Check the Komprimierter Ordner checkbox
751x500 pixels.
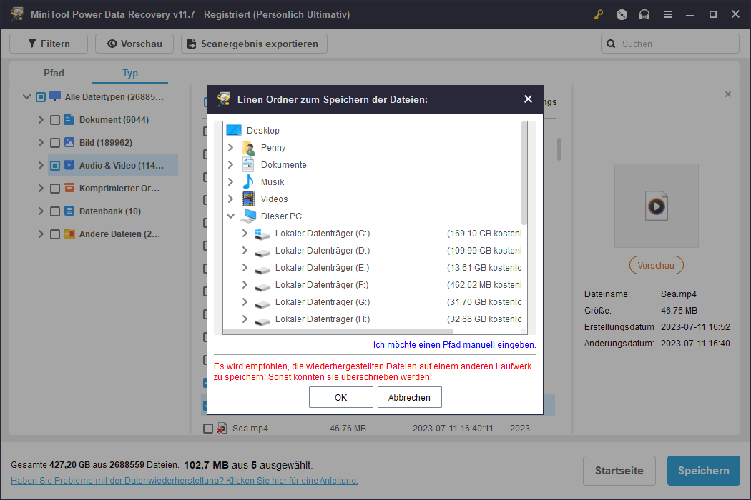click(x=55, y=189)
